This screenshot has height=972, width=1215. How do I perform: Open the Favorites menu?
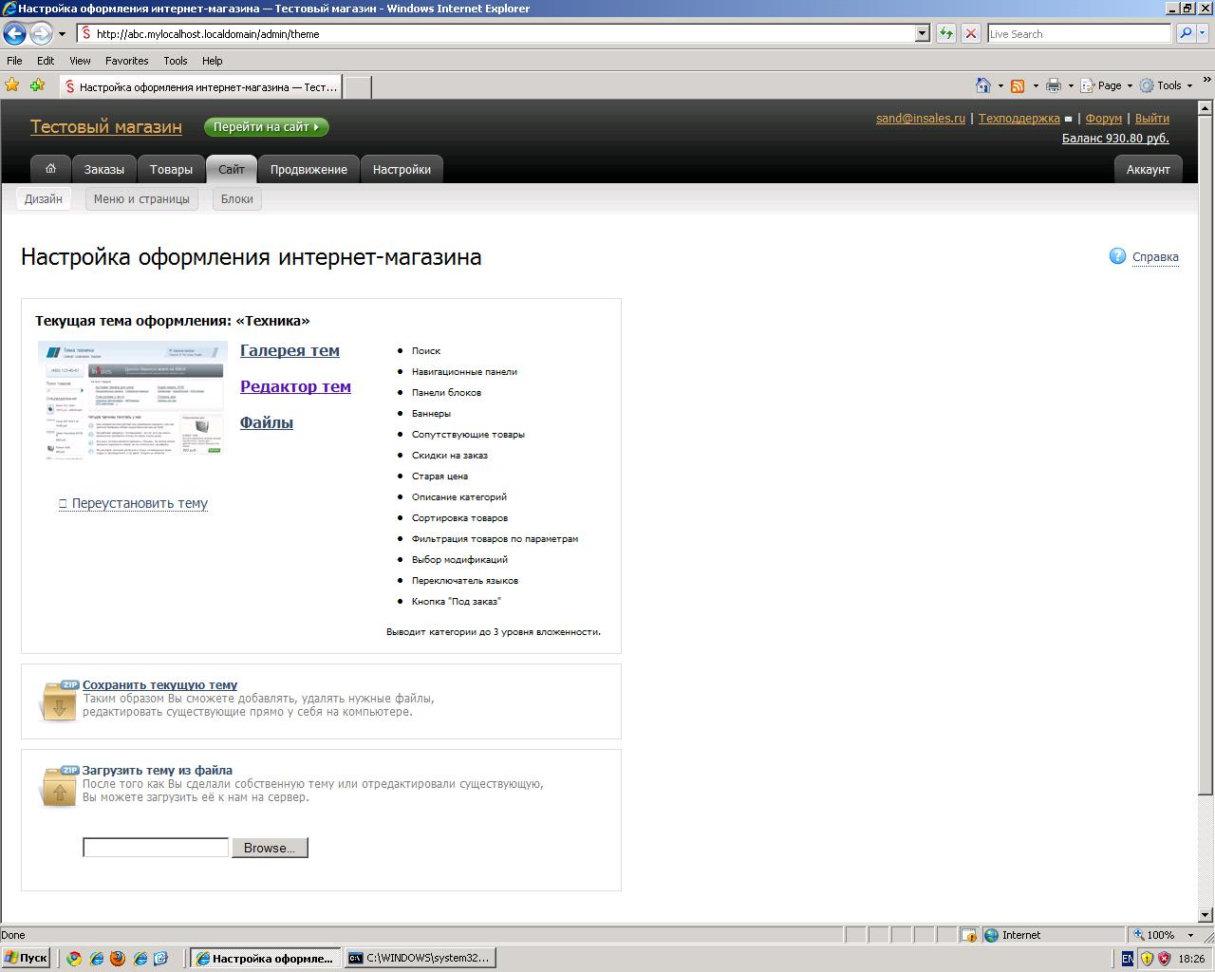126,60
